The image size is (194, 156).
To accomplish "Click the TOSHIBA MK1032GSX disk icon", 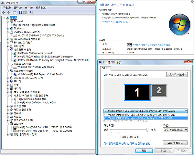I will 15,68.
